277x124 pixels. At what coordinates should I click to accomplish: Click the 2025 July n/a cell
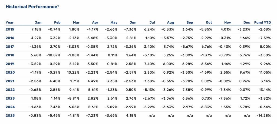(x=151, y=116)
